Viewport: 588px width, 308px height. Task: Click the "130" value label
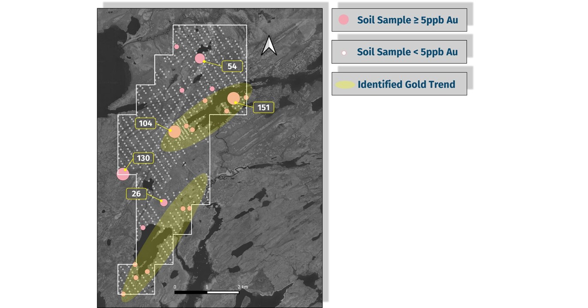(143, 158)
